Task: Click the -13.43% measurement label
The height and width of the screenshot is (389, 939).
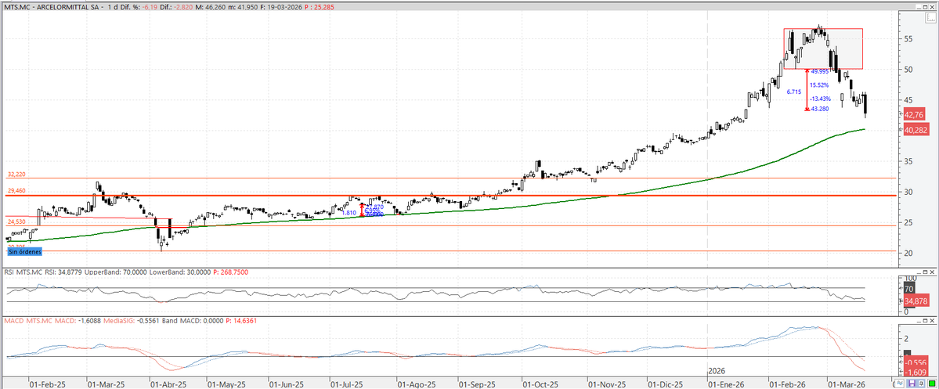Action: (x=820, y=99)
